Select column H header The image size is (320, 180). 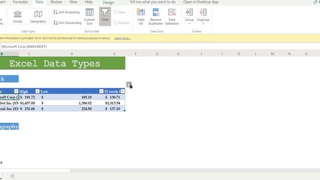(x=178, y=54)
